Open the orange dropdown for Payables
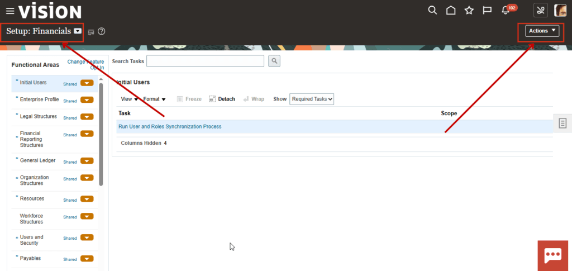Viewport: 572px width, 271px height. pos(87,259)
